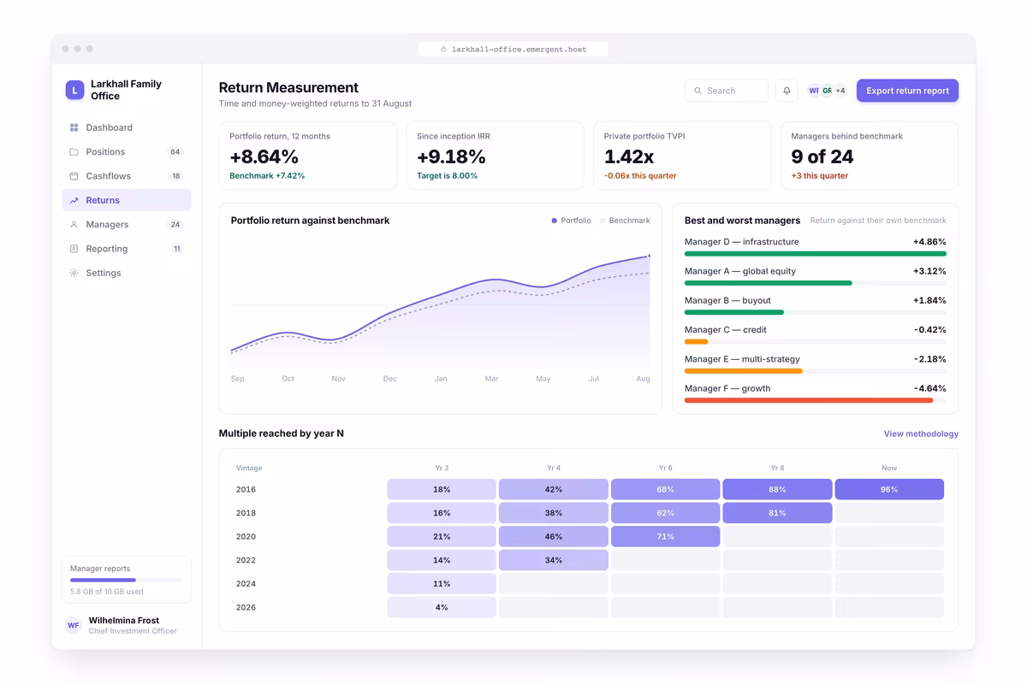Click the Positions folder icon
This screenshot has height=684, width=1027.
click(74, 152)
